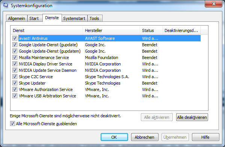Image resolution: width=225 pixels, height=147 pixels.
Task: Click Beendet status of Skype Updater
Action: tap(149, 83)
